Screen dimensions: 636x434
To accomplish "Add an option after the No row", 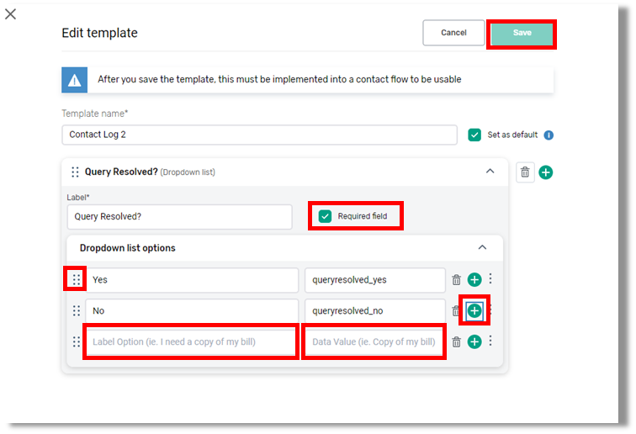I will tap(474, 311).
